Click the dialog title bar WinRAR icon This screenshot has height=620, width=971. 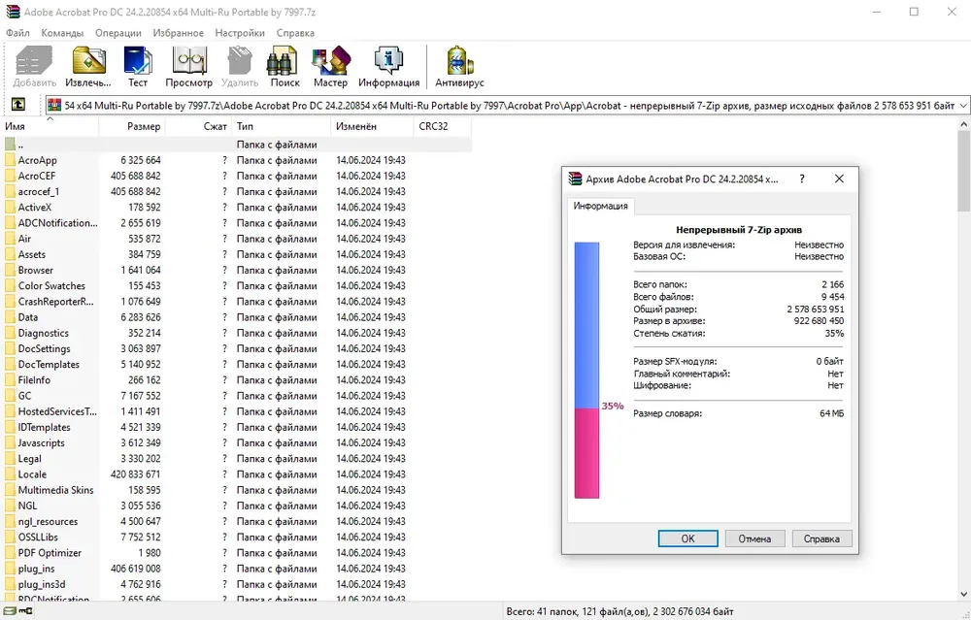575,179
